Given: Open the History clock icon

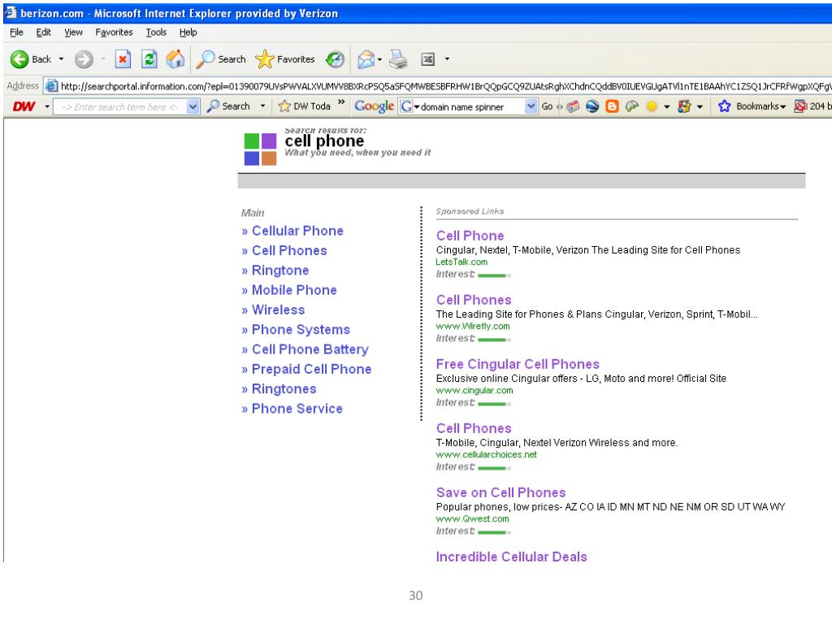Looking at the screenshot, I should click(335, 59).
